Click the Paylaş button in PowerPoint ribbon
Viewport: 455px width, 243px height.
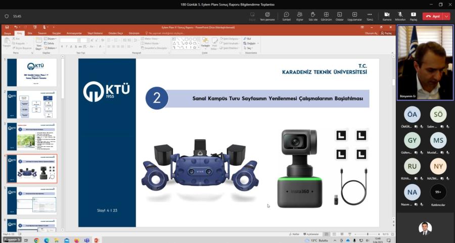pyautogui.click(x=386, y=33)
